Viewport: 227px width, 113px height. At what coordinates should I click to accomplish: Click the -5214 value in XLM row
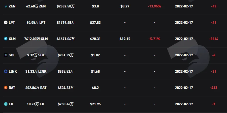214,39
